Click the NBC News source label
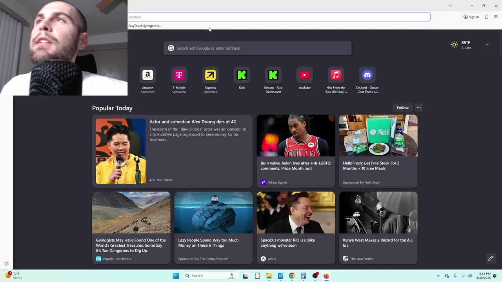 (164, 180)
